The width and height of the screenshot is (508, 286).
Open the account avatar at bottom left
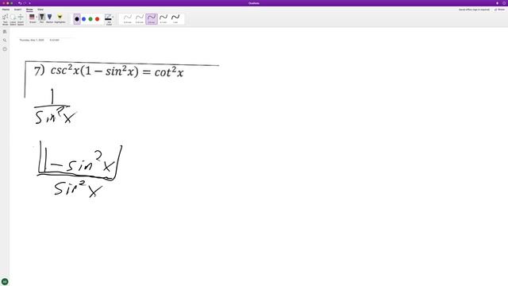tap(5, 281)
